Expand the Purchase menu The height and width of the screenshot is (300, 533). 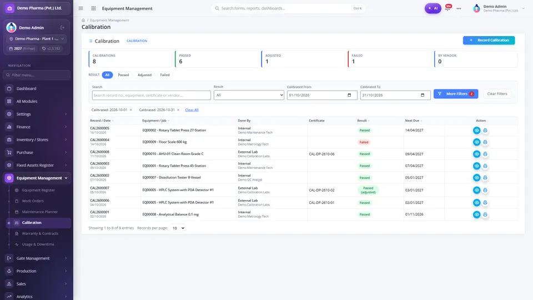[x=37, y=152]
